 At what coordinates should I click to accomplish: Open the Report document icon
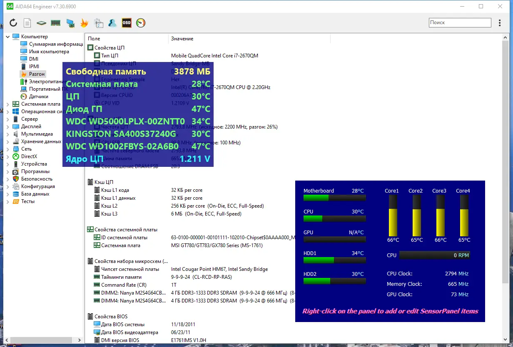click(27, 23)
